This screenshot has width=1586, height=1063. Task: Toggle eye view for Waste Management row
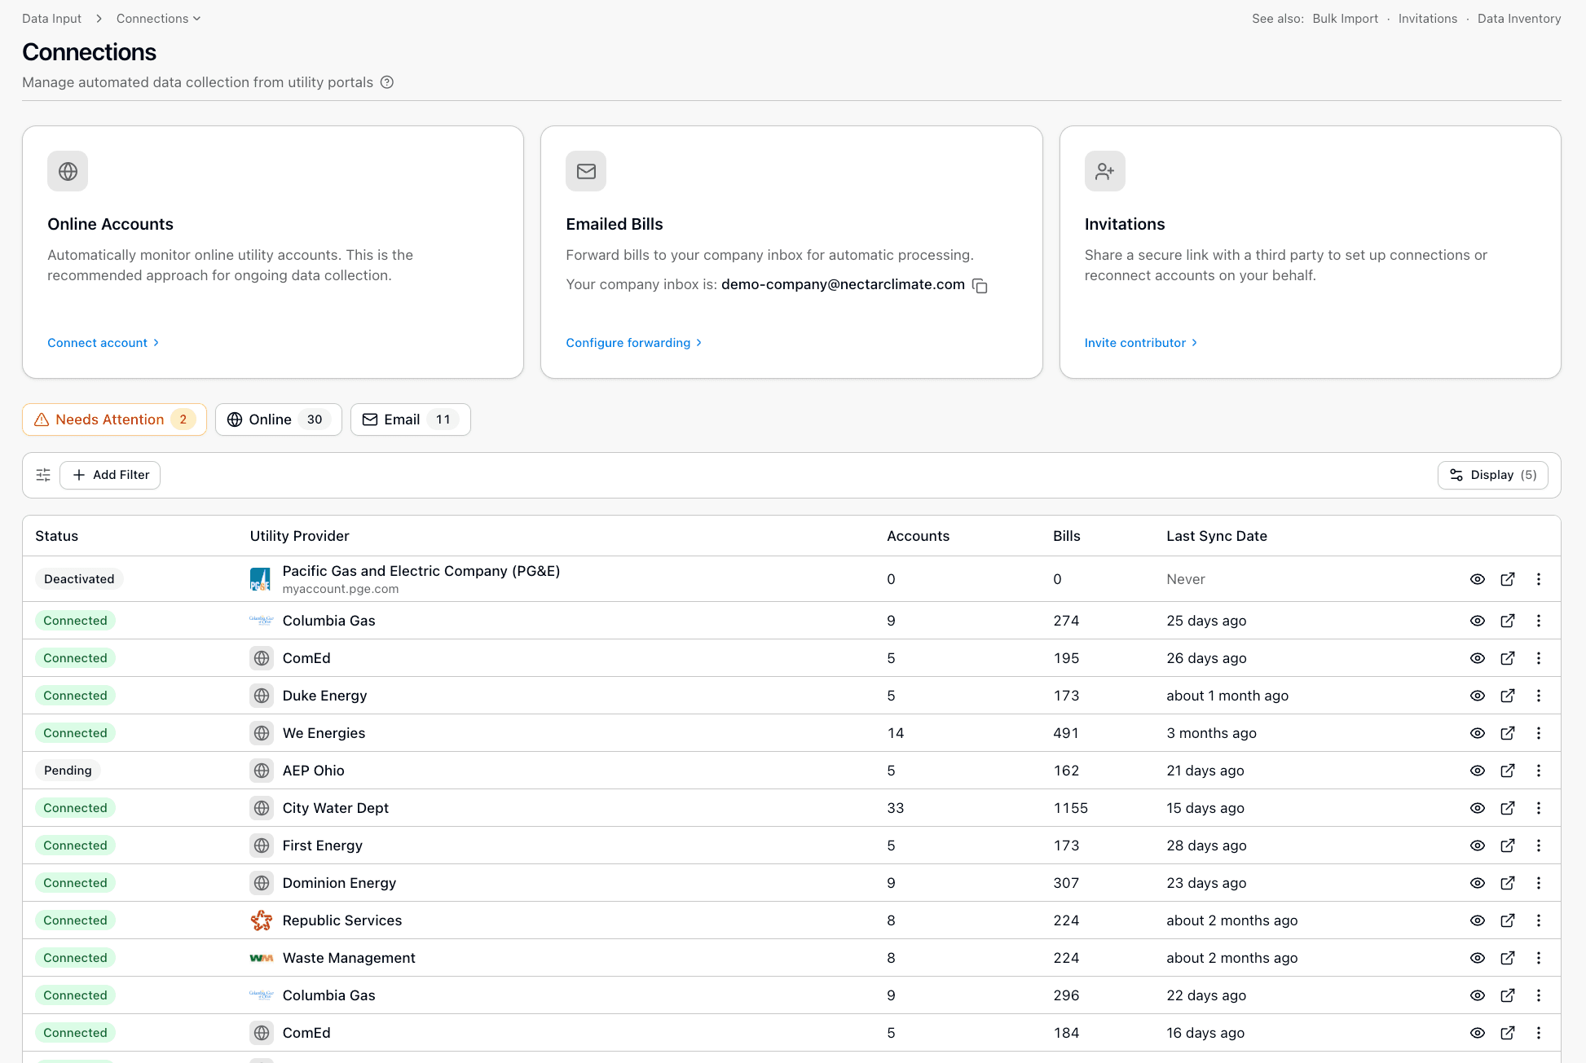tap(1478, 958)
